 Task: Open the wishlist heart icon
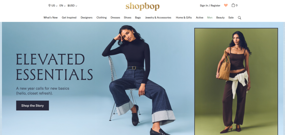point(226,5)
